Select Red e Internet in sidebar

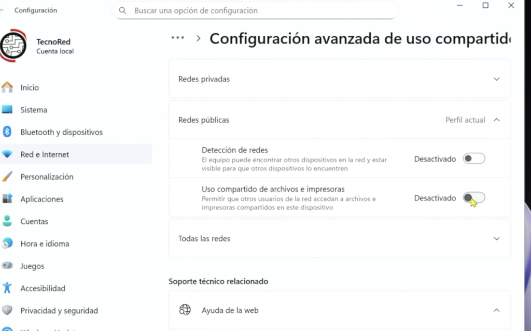(76, 154)
